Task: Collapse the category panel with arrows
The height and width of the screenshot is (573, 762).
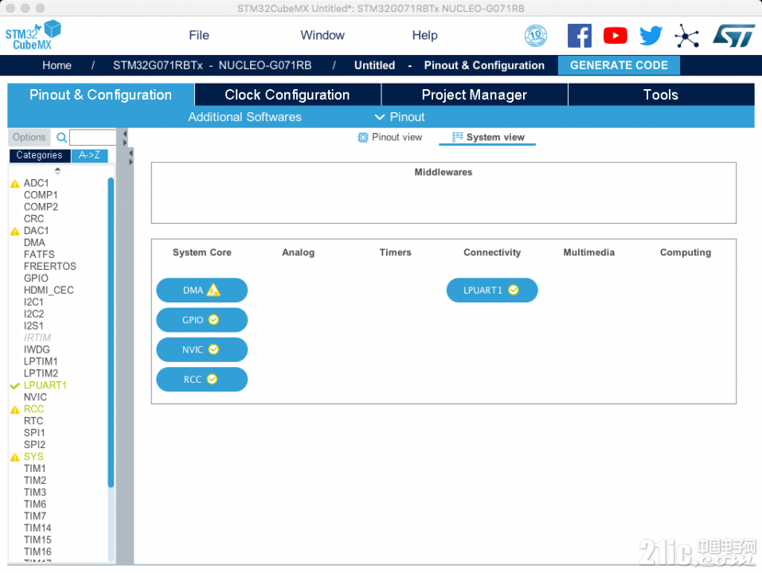Action: click(x=125, y=138)
